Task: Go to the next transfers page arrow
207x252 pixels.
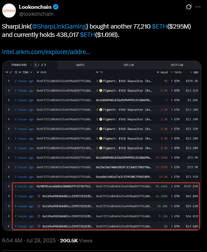Action: click(x=45, y=65)
